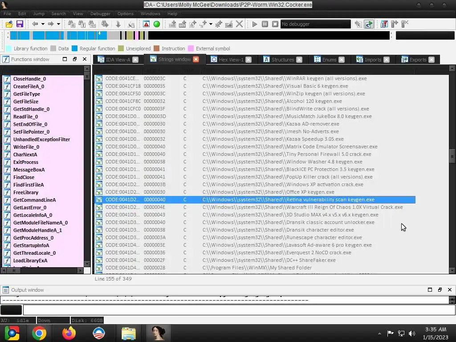456x342 pixels.
Task: Jump forward with the right arrow icon
Action: pos(51,24)
